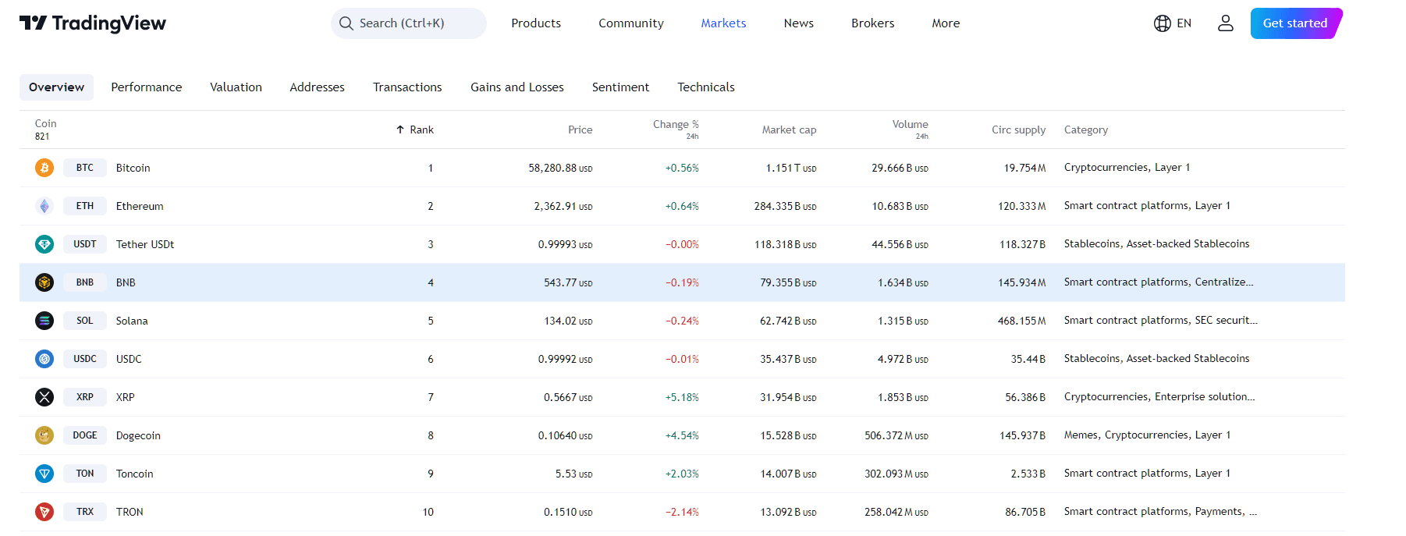The width and height of the screenshot is (1406, 536).
Task: Open the user profile icon
Action: pos(1225,23)
